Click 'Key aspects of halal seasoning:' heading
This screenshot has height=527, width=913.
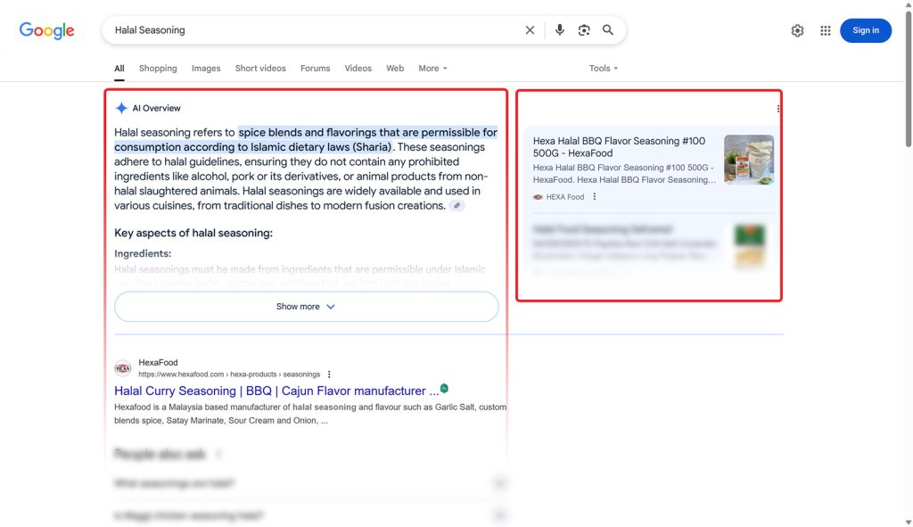193,233
